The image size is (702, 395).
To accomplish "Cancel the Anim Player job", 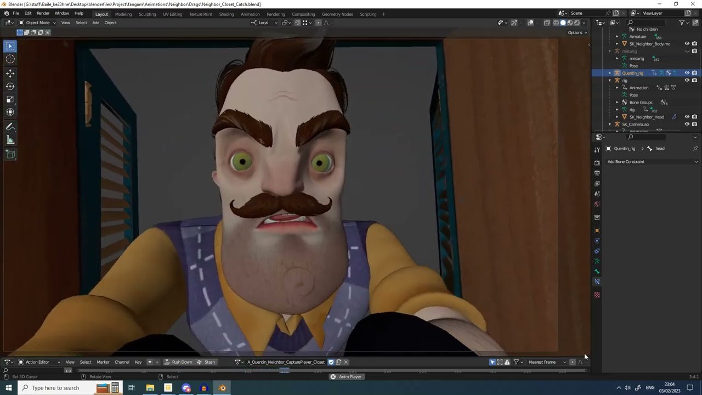I will point(333,377).
